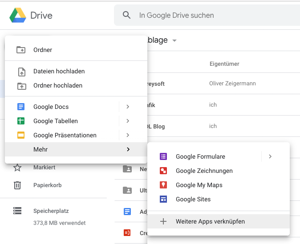
Task: Click the red Google Zeichnungen icon
Action: [x=163, y=171]
